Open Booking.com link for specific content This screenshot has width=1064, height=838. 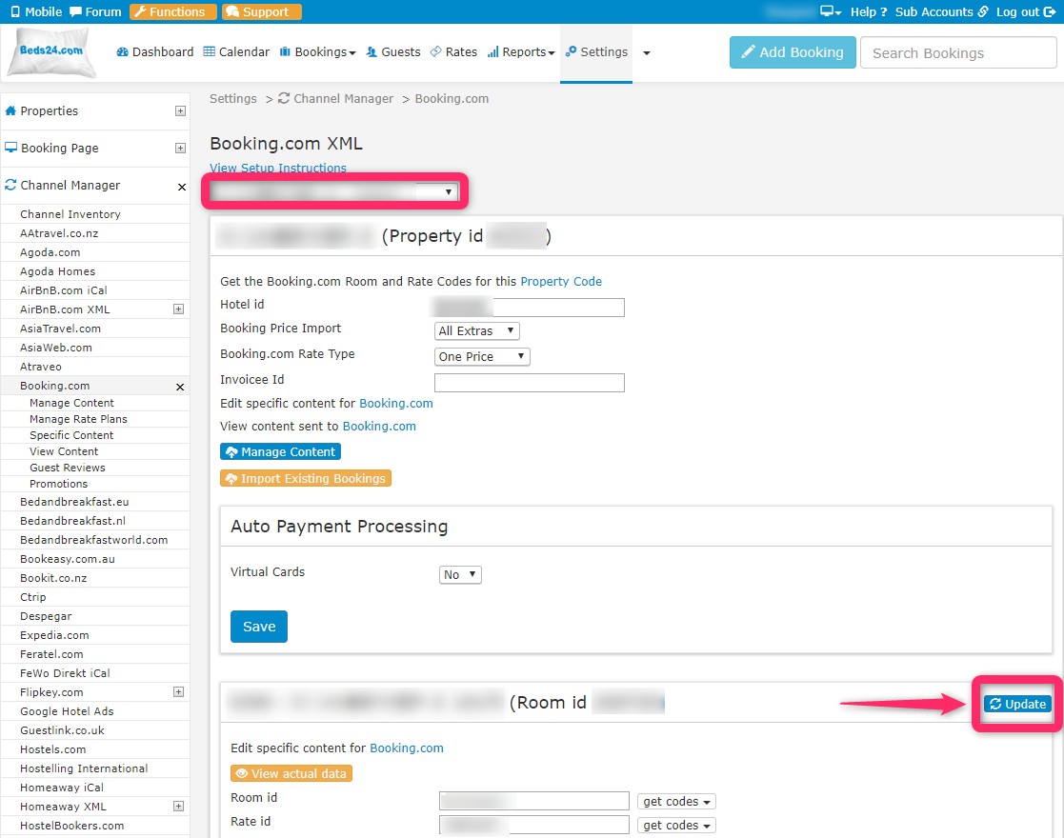(x=396, y=403)
